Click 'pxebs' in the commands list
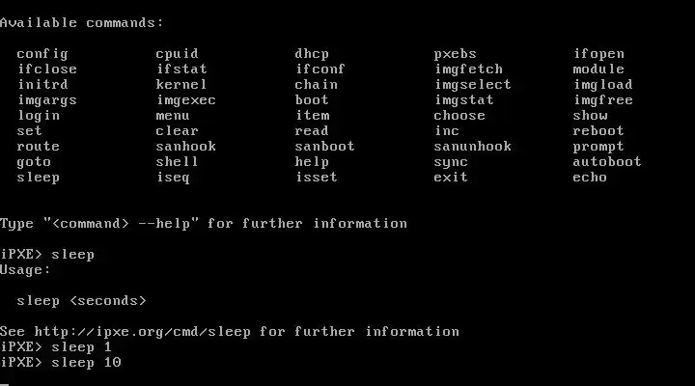This screenshot has height=386, width=695. point(456,54)
